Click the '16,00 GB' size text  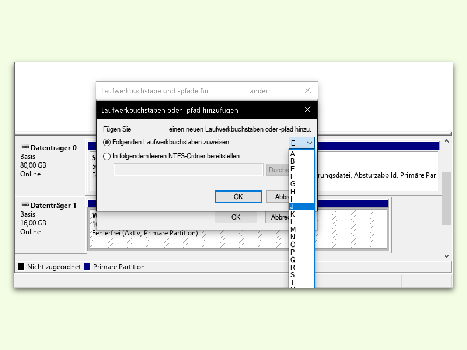point(33,223)
